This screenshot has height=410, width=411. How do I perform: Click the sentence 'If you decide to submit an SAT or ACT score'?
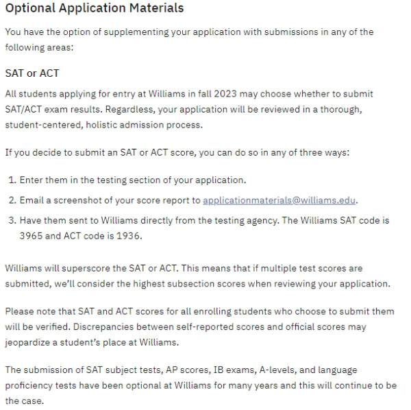[x=177, y=152]
